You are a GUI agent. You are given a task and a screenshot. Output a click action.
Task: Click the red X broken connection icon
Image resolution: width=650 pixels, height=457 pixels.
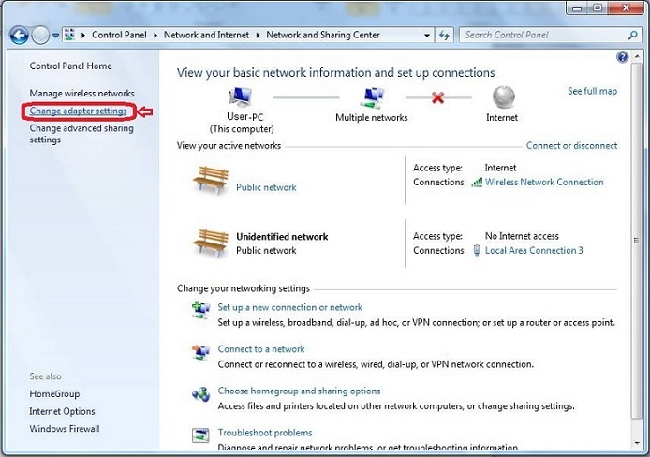(x=437, y=96)
